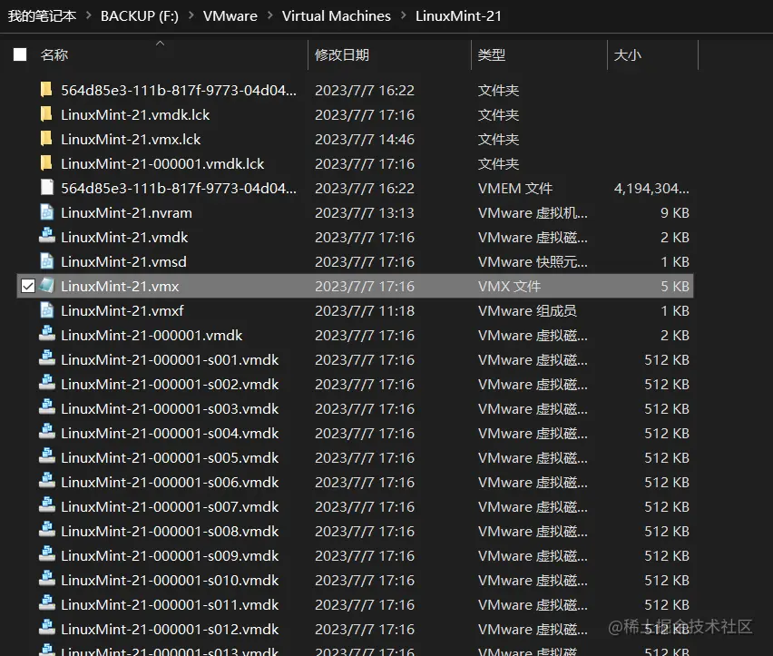Viewport: 773px width, 656px height.
Task: Click the icon of LinuxMint-21.vmxf
Action: (47, 310)
